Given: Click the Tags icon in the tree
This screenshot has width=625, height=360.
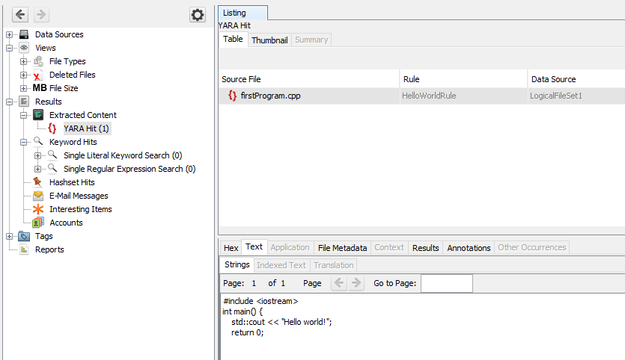Looking at the screenshot, I should tap(24, 236).
